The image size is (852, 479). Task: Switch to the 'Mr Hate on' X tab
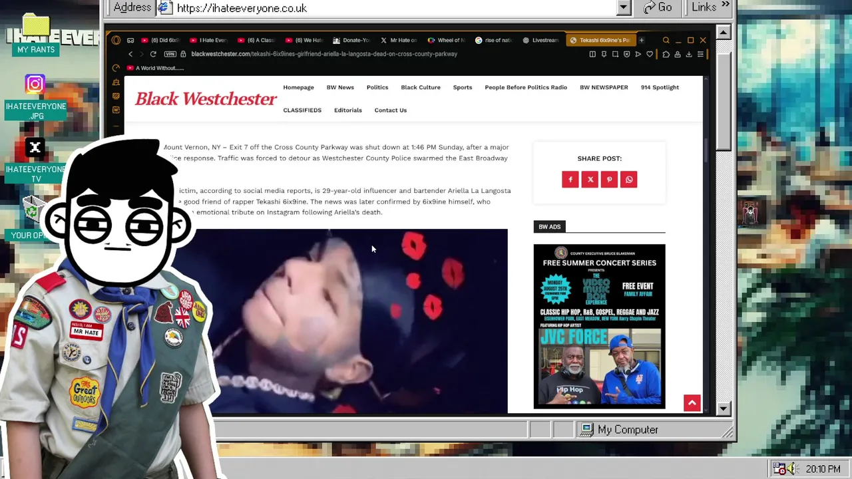click(x=400, y=40)
